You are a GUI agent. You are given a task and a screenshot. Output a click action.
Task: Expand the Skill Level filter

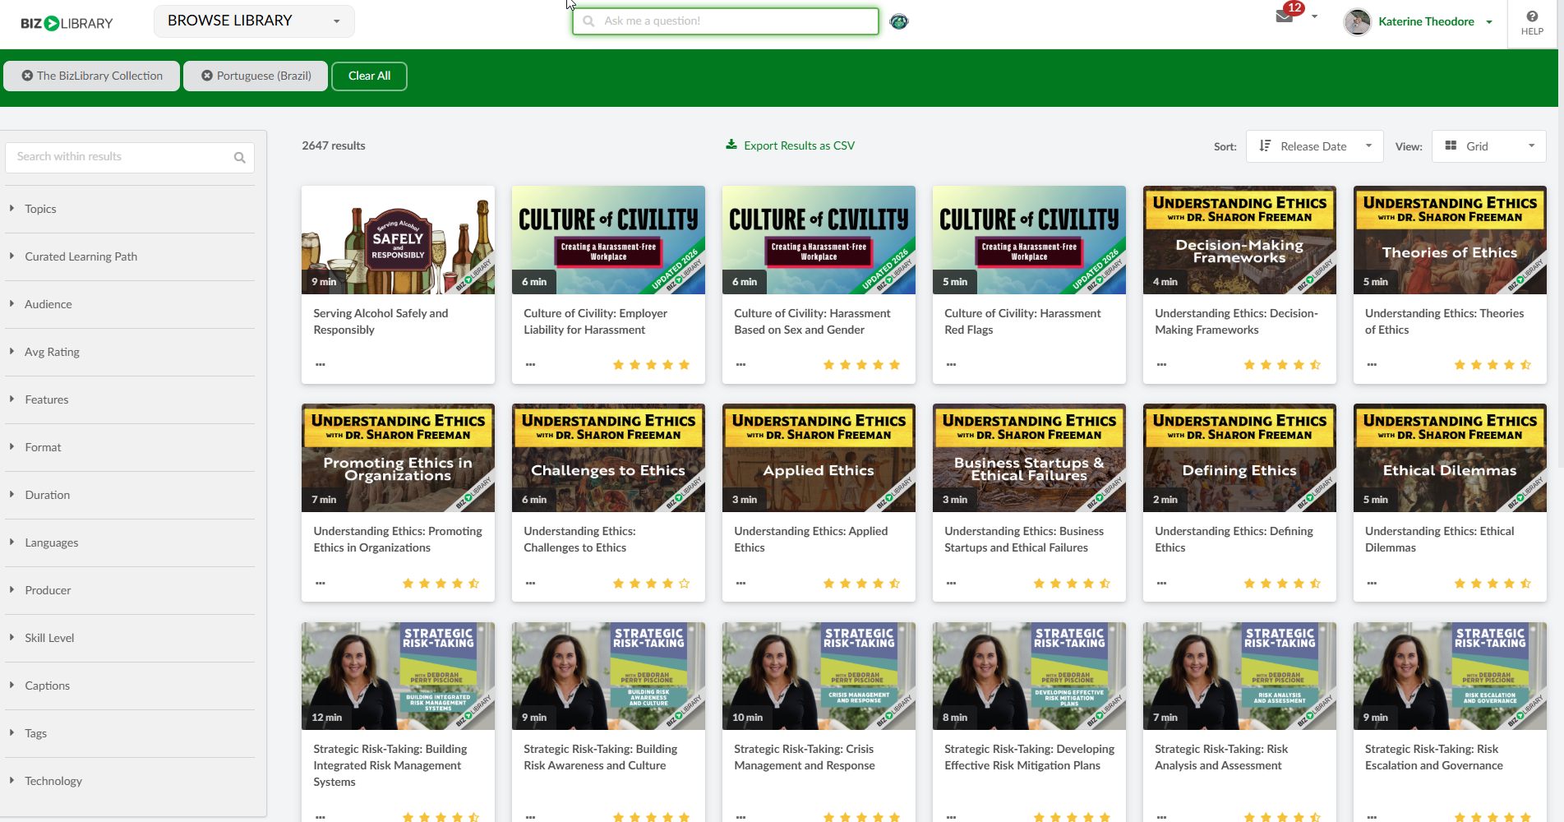click(x=130, y=638)
